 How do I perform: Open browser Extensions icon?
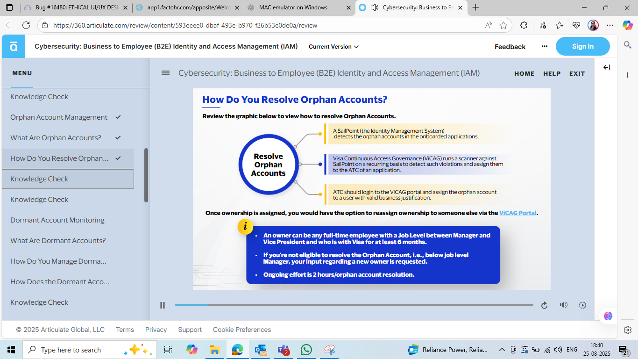(524, 25)
